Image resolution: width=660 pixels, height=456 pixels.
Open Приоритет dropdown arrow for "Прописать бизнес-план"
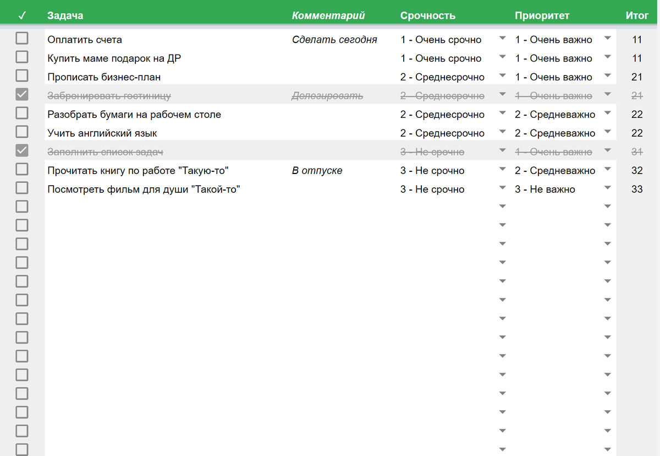click(x=607, y=77)
